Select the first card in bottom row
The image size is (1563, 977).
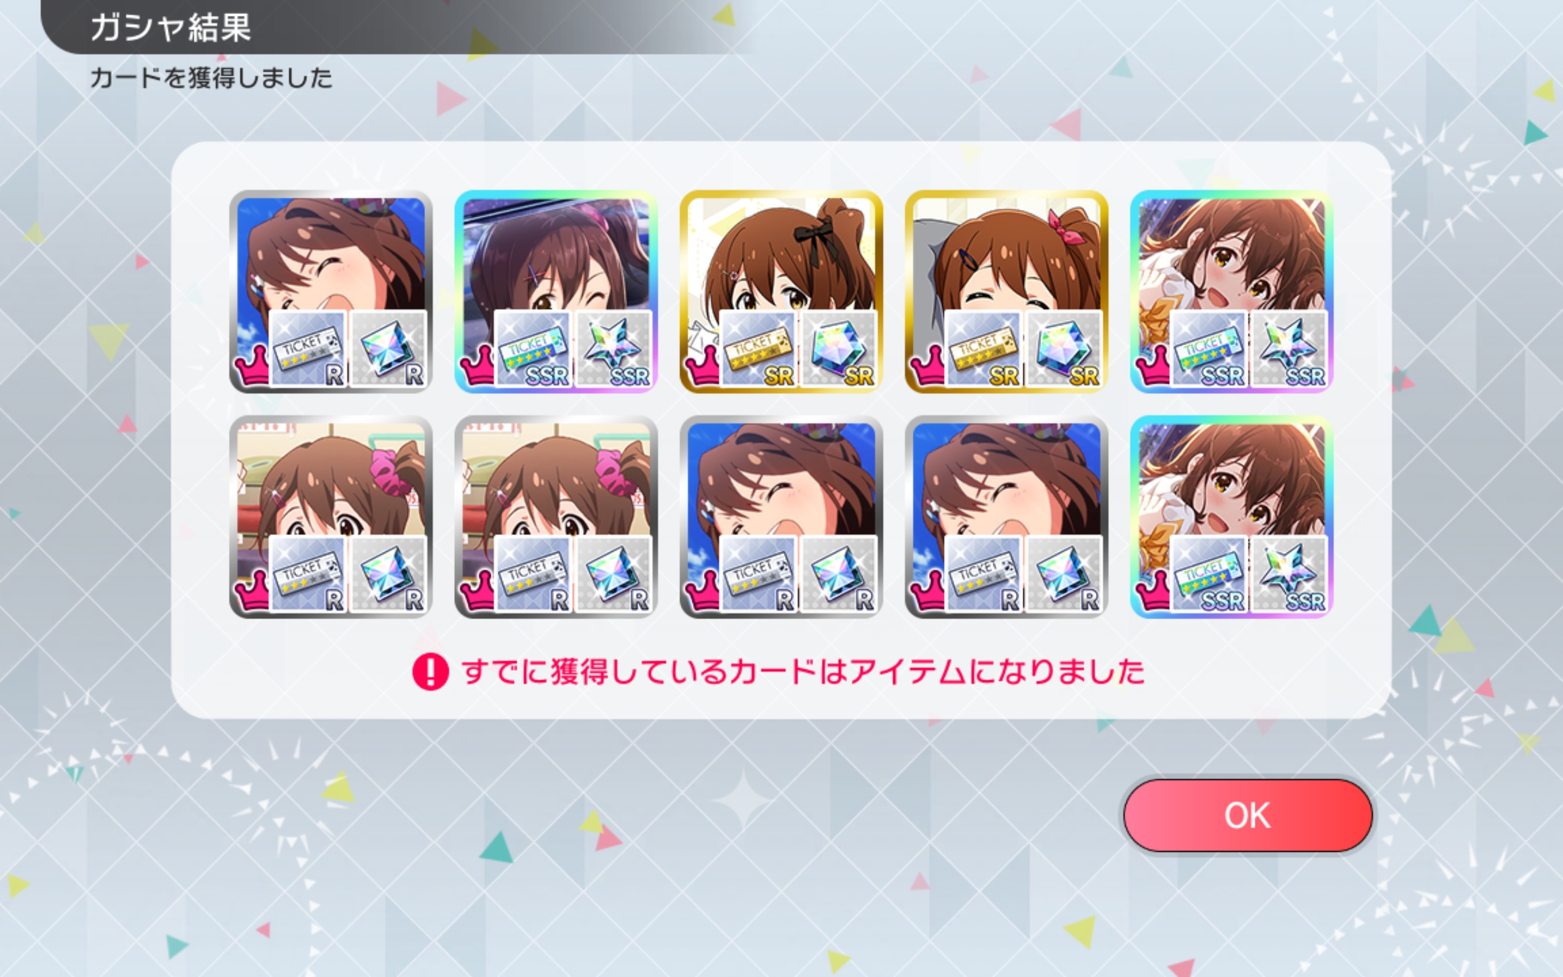[x=331, y=517]
